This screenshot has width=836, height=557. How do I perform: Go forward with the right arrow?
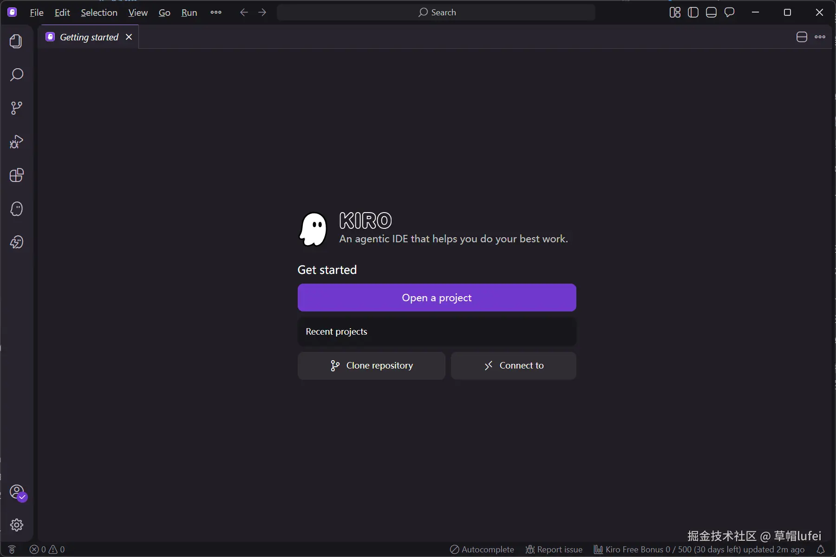262,13
